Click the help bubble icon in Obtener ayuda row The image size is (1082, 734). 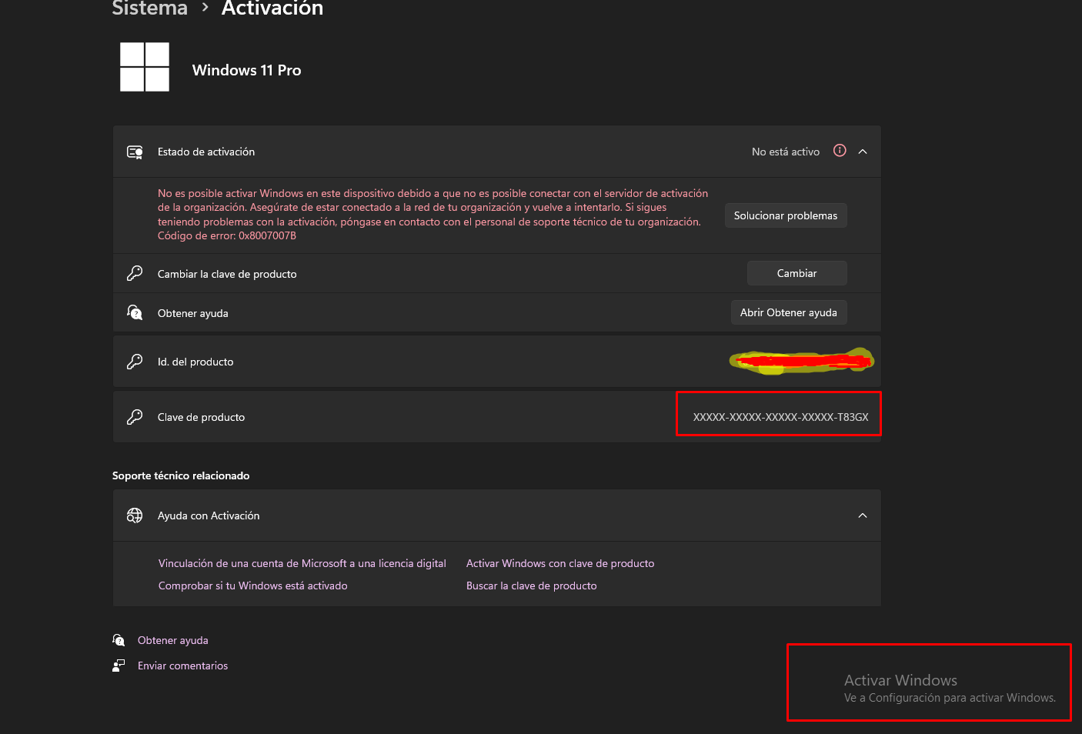click(135, 312)
